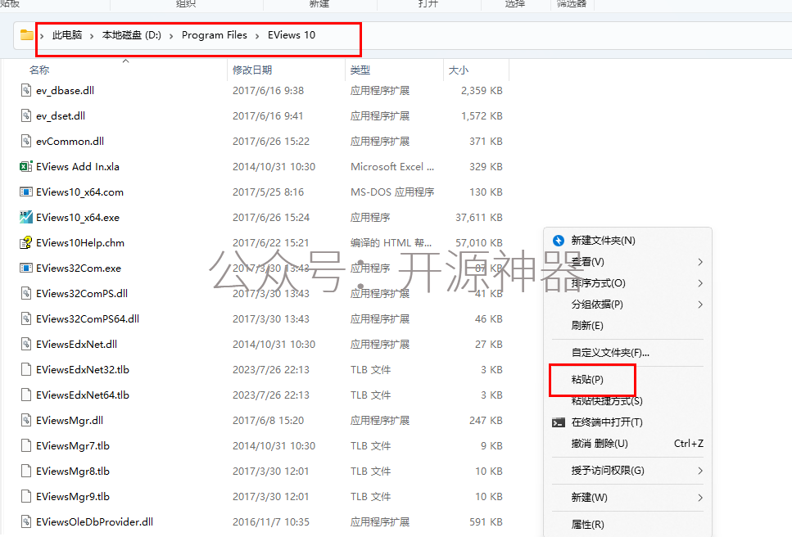Navigate to 本地磁盘 (D:) in the breadcrumb
Viewport: 792px width, 537px height.
coord(131,35)
